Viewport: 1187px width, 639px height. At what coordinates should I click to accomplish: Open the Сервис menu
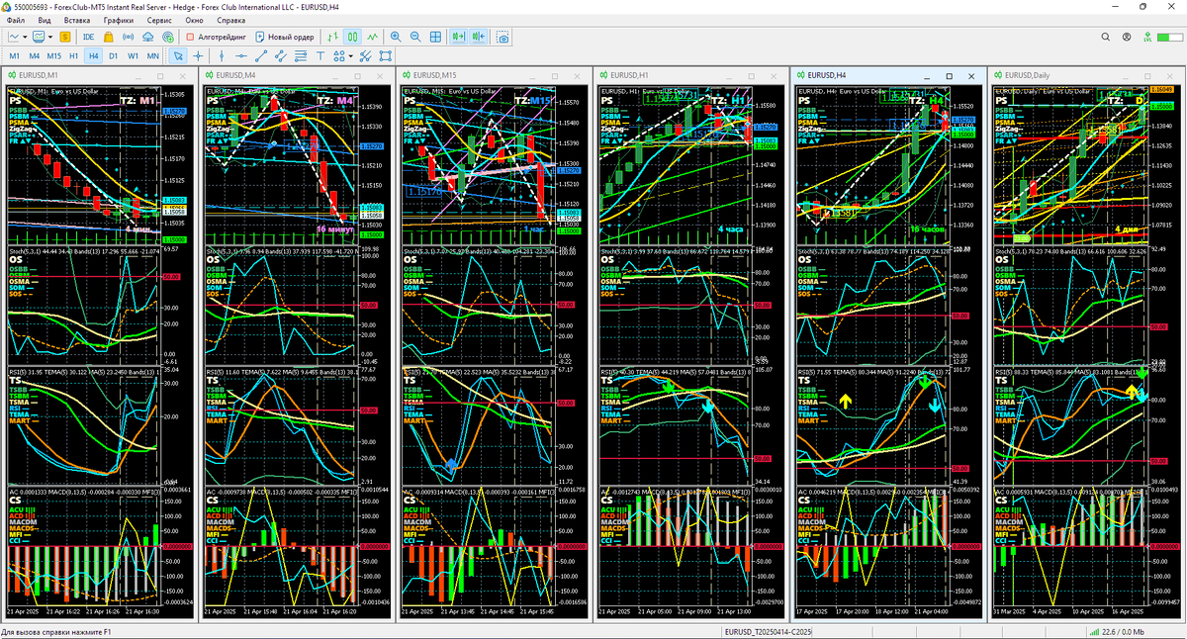coord(158,20)
